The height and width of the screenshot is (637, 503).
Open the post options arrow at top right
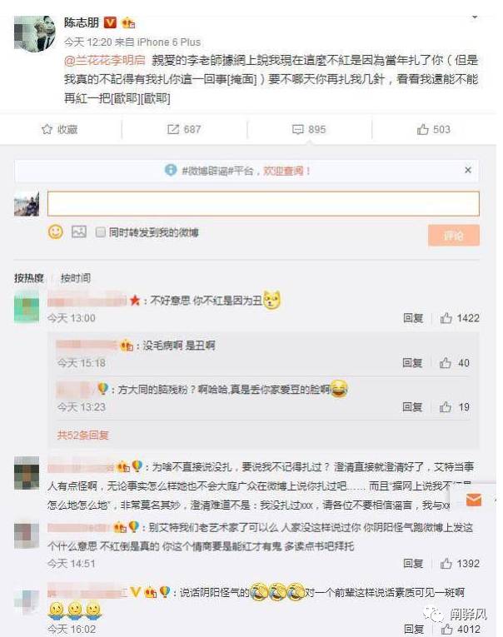[x=474, y=17]
